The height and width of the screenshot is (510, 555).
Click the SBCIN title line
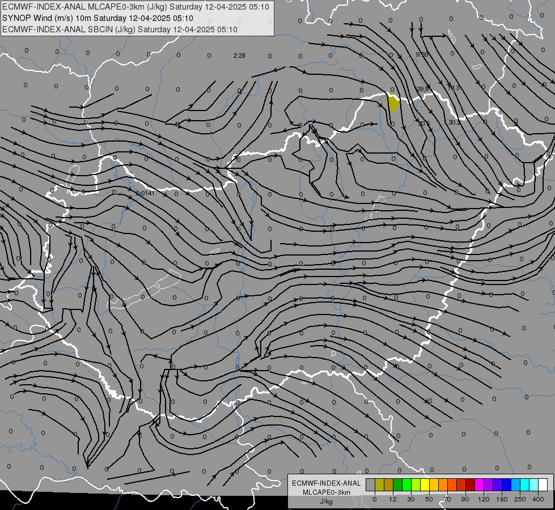(x=120, y=29)
